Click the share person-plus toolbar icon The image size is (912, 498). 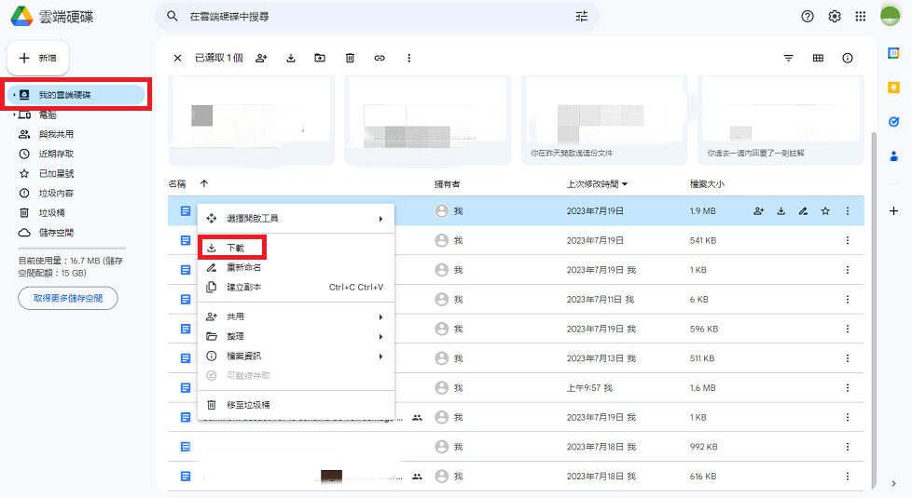262,58
